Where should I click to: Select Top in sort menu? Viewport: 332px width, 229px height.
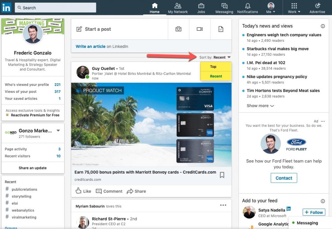click(x=213, y=67)
